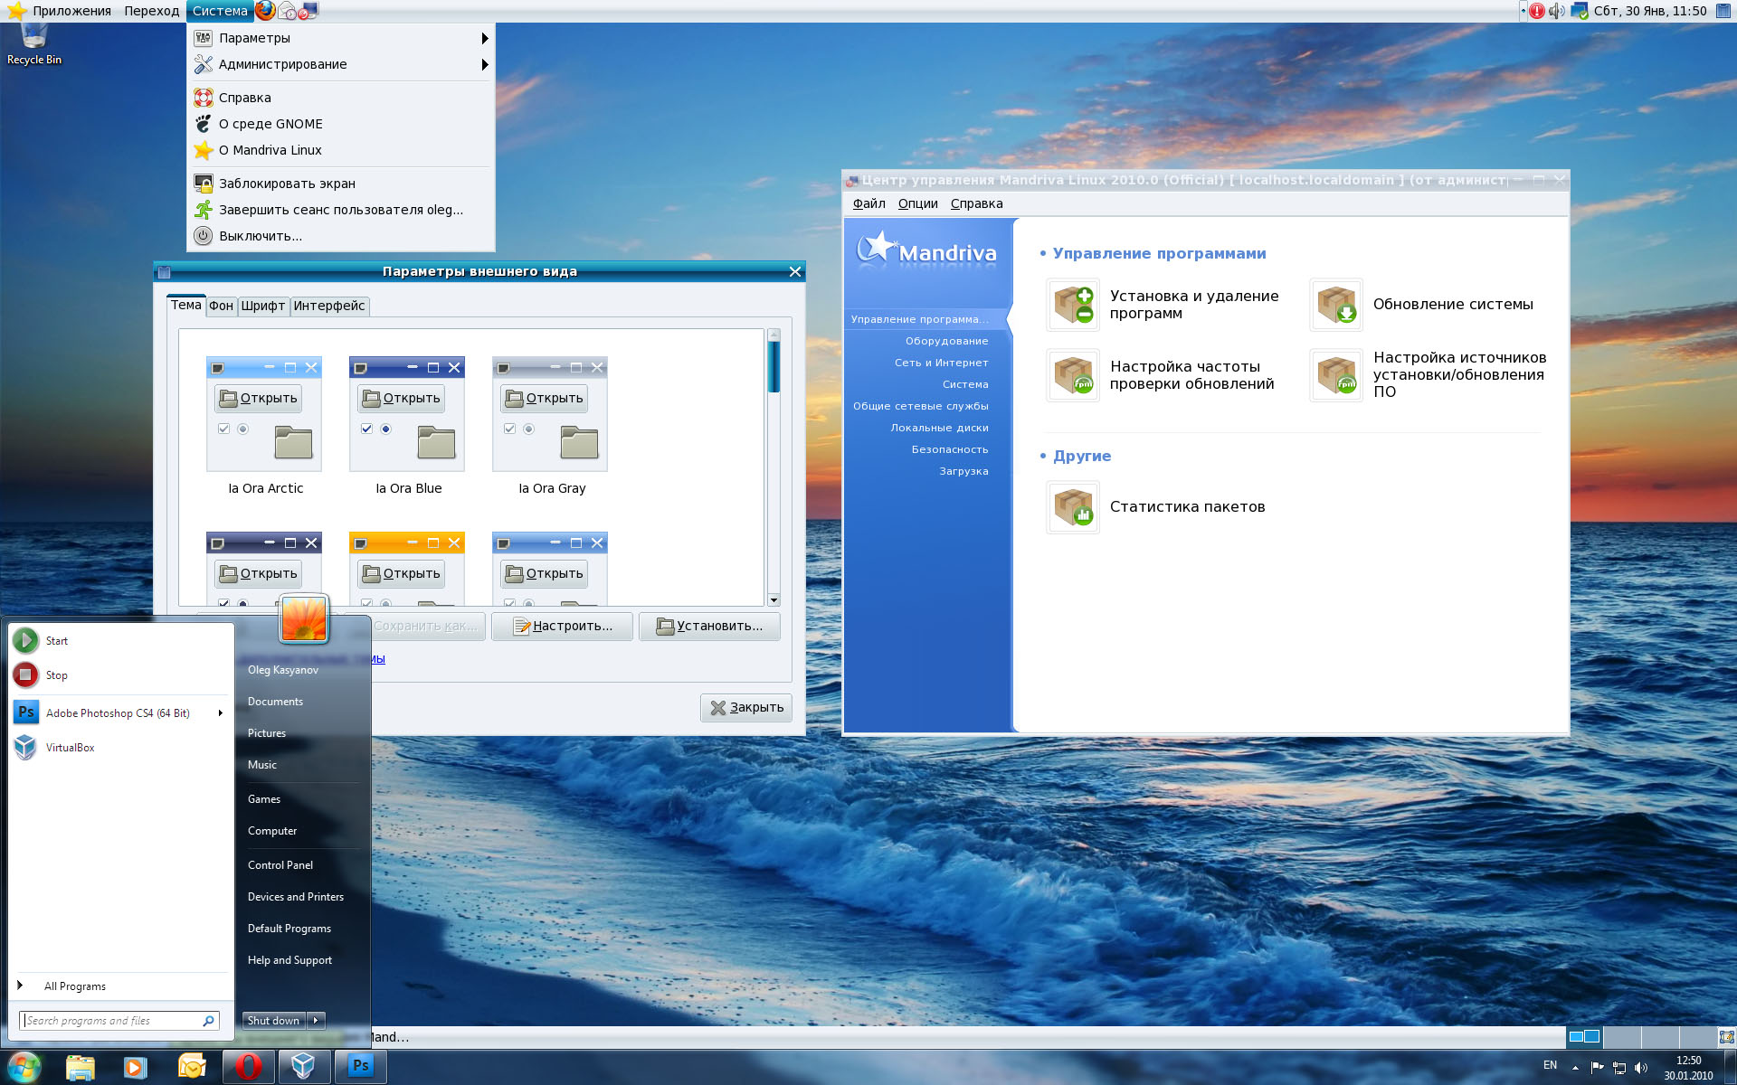
Task: Click Opera icon in Windows taskbar
Action: click(x=248, y=1067)
